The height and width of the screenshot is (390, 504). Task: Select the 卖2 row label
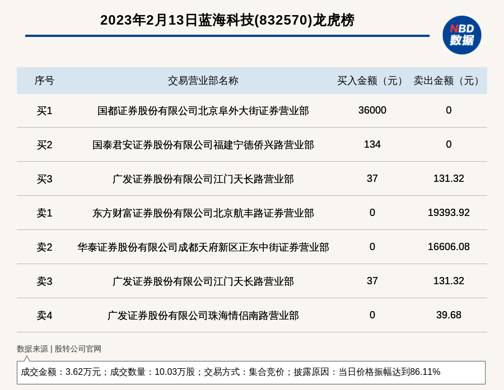click(44, 247)
